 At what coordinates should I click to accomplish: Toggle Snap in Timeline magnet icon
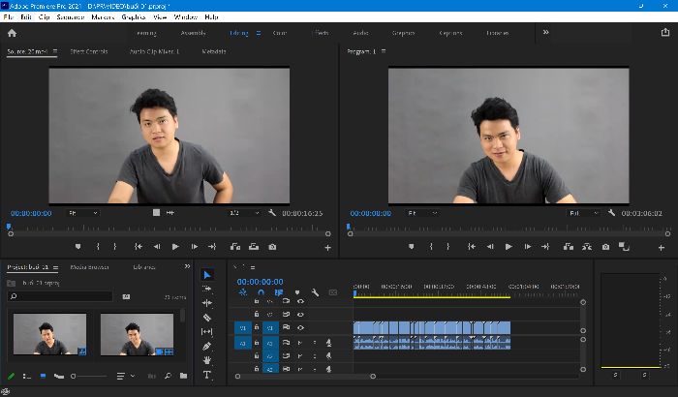coord(261,292)
